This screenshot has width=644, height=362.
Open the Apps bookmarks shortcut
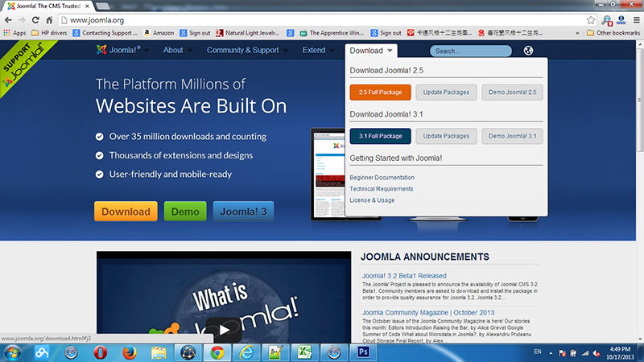pyautogui.click(x=14, y=33)
